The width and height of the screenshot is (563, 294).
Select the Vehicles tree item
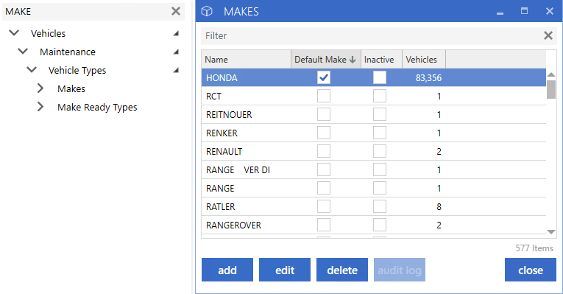48,33
